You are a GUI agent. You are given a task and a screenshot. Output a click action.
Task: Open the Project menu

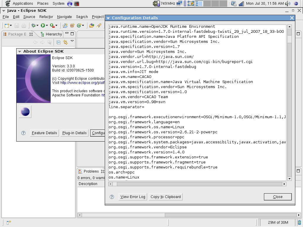pos(98,17)
